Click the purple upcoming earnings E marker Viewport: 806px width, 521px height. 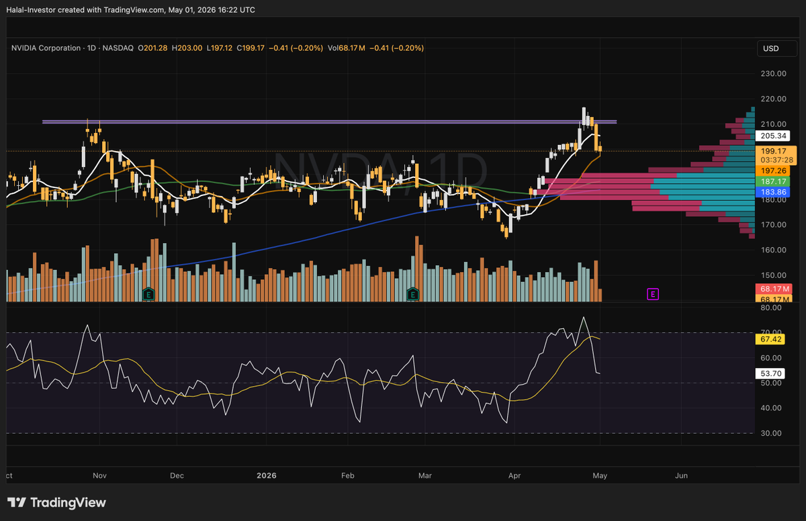652,293
